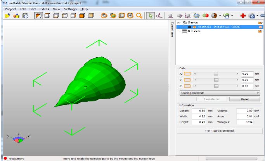This screenshot has height=161, width=265.
Task: Click the orange segmented sphere icon
Action: [215, 16]
